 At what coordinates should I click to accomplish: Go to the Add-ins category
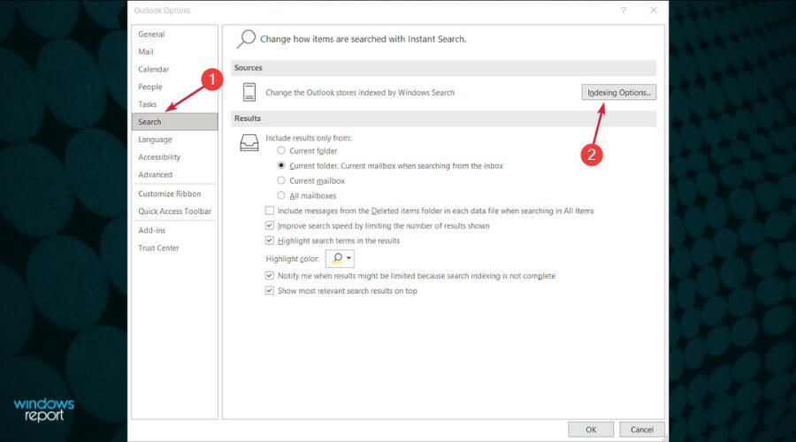[174, 231]
